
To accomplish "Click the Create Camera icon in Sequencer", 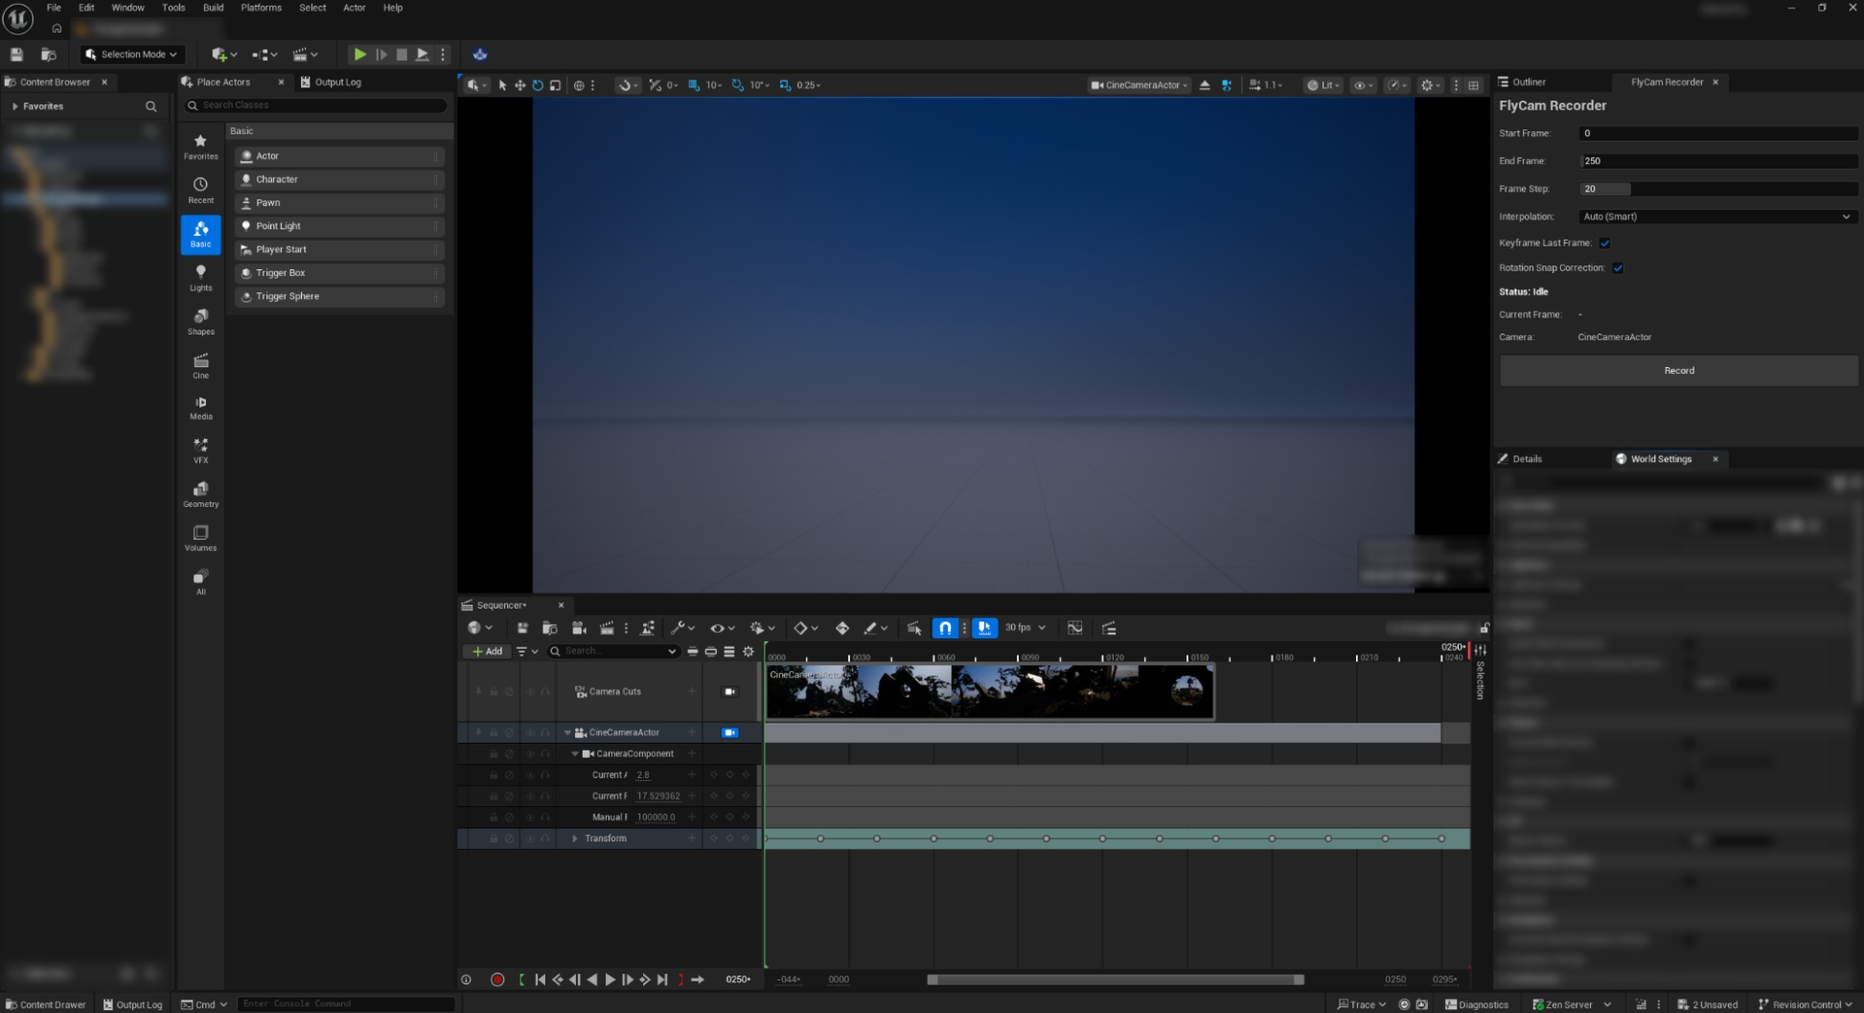I will point(578,627).
